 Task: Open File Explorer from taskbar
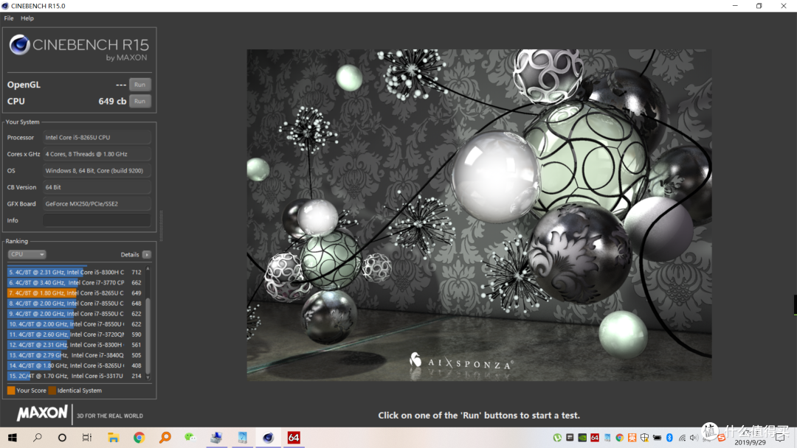coord(113,438)
